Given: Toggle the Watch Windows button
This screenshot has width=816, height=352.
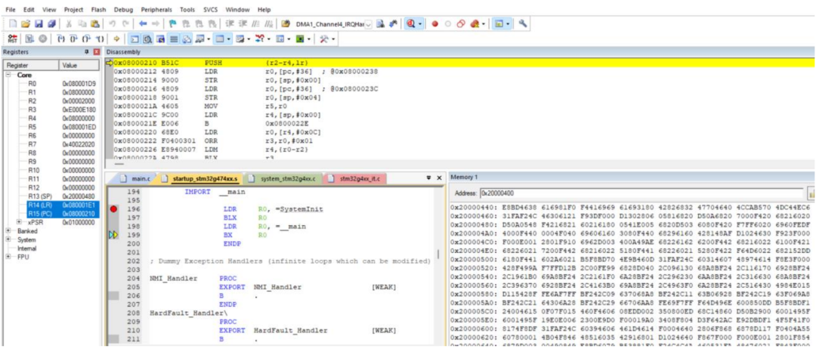Looking at the screenshot, I should [x=199, y=39].
